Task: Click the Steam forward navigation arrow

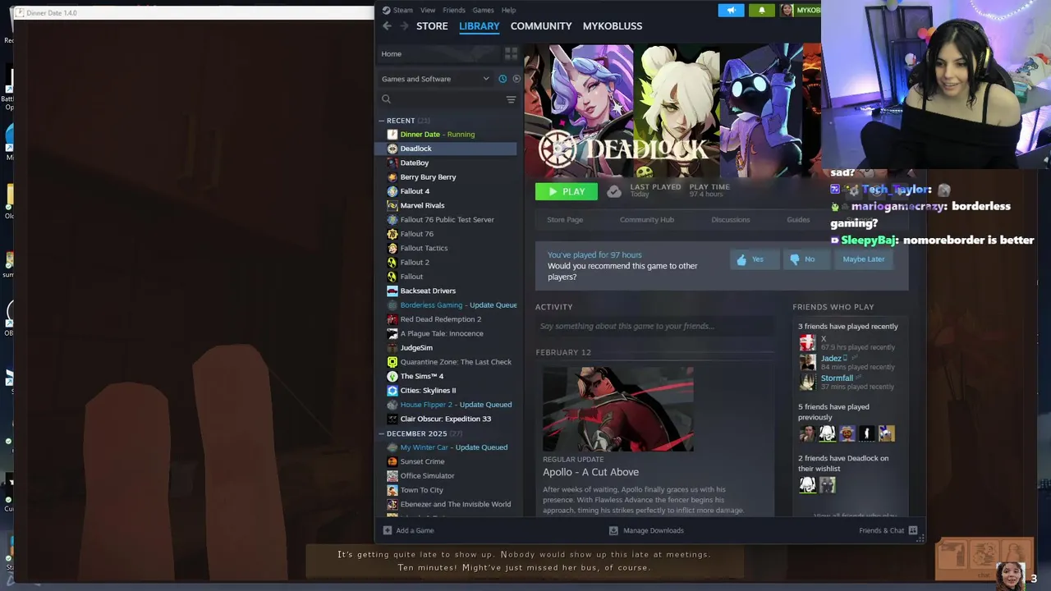Action: point(404,26)
